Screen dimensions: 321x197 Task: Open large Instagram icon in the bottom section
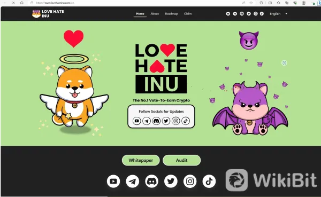[x=190, y=181]
